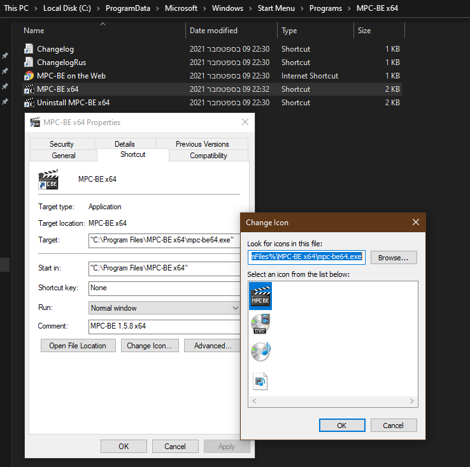The height and width of the screenshot is (467, 470).
Task: Navigate to This PC in breadcrumb
Action: pyautogui.click(x=16, y=8)
